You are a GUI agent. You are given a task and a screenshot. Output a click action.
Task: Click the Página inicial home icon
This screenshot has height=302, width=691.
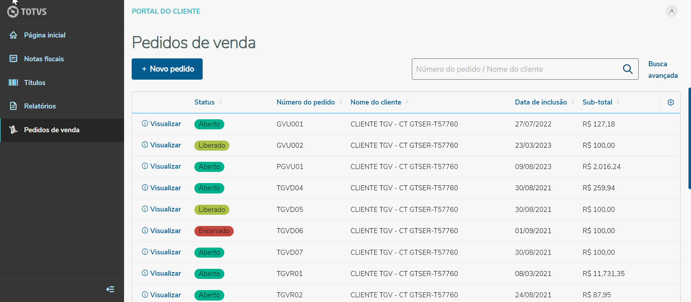pos(13,35)
